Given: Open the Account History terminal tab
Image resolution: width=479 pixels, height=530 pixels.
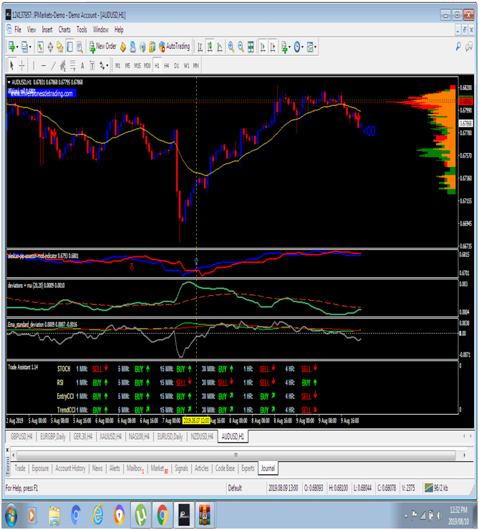Looking at the screenshot, I should point(70,468).
